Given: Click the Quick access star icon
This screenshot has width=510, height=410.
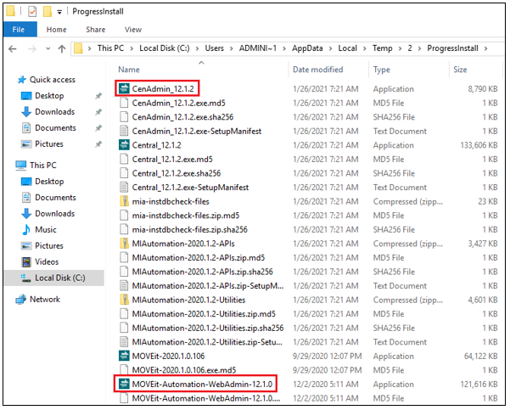Looking at the screenshot, I should [22, 80].
